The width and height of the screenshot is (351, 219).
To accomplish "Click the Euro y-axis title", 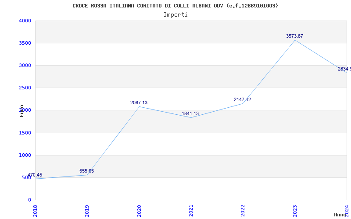I will coord(21,111).
